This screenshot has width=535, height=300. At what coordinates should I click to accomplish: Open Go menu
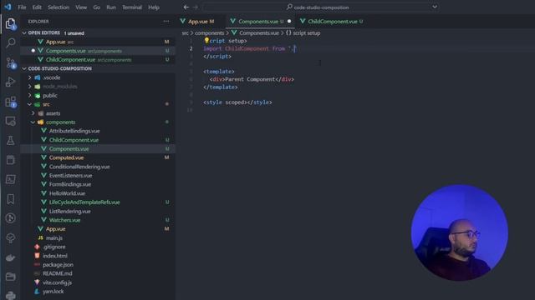(x=97, y=7)
